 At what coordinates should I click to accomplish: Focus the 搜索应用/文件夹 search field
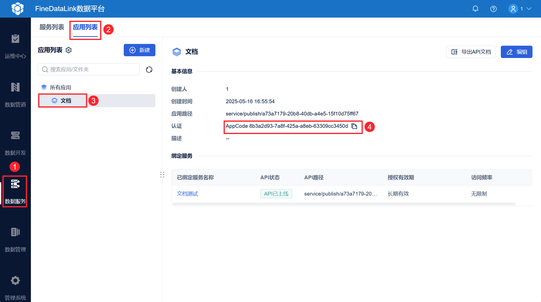pyautogui.click(x=89, y=69)
